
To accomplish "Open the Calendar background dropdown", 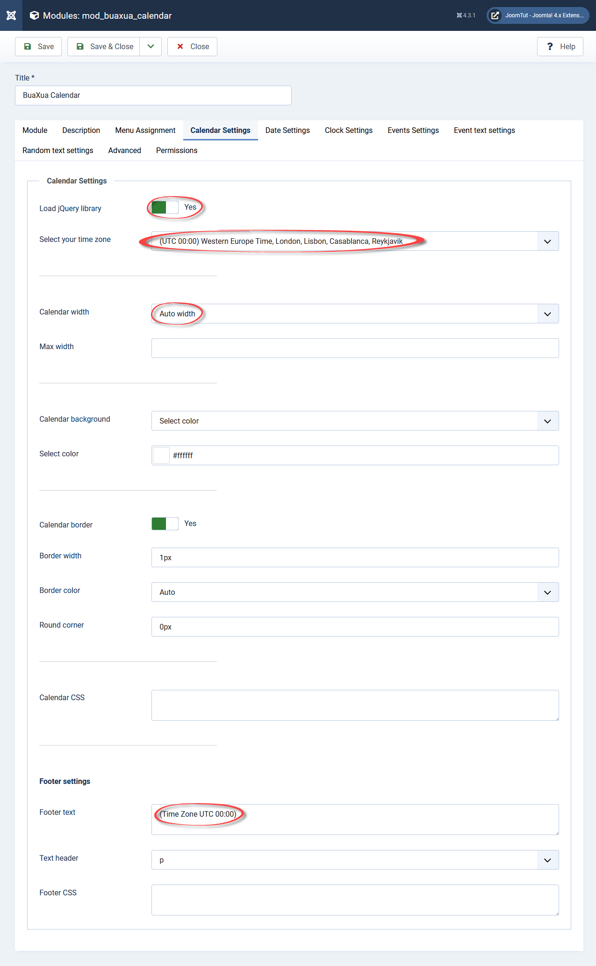I will pyautogui.click(x=355, y=421).
